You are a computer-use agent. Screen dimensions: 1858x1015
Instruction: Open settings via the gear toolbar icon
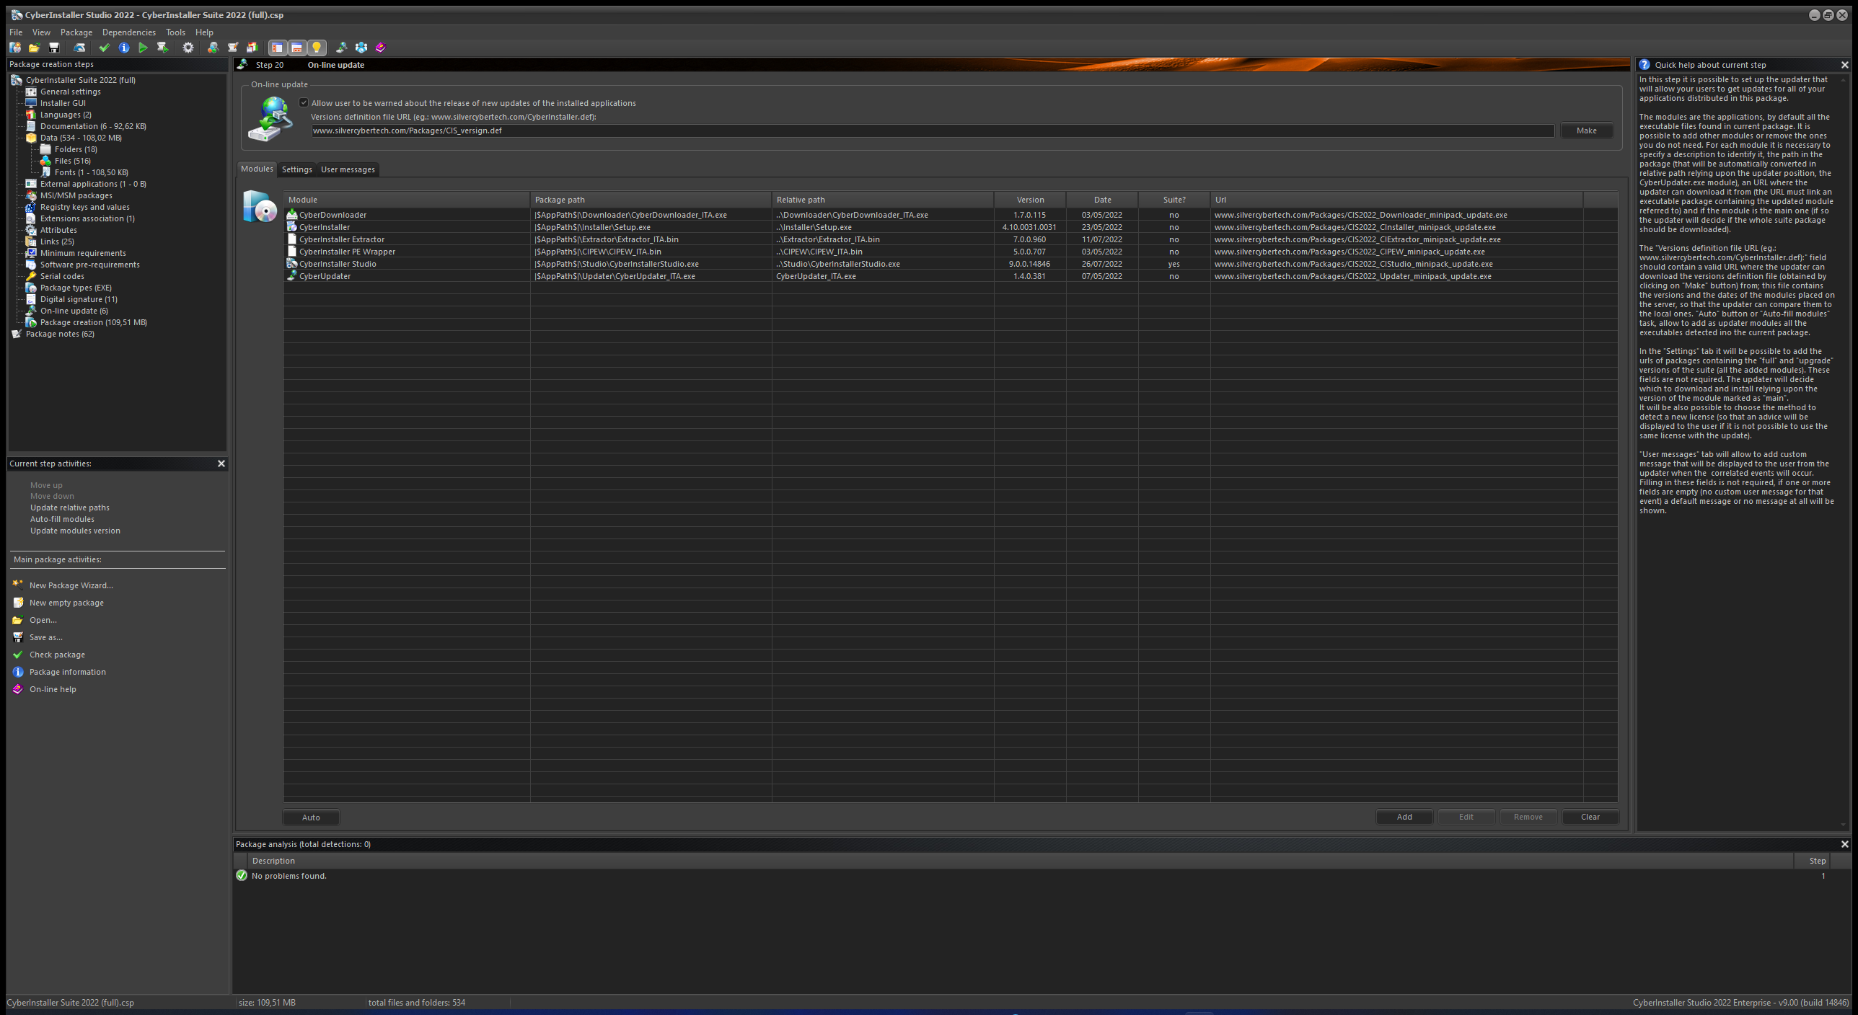188,48
